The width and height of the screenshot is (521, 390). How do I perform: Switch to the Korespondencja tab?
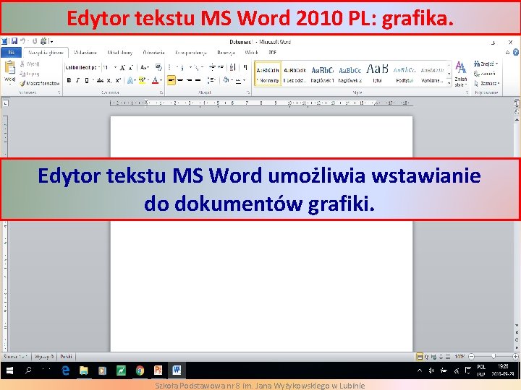click(x=191, y=53)
